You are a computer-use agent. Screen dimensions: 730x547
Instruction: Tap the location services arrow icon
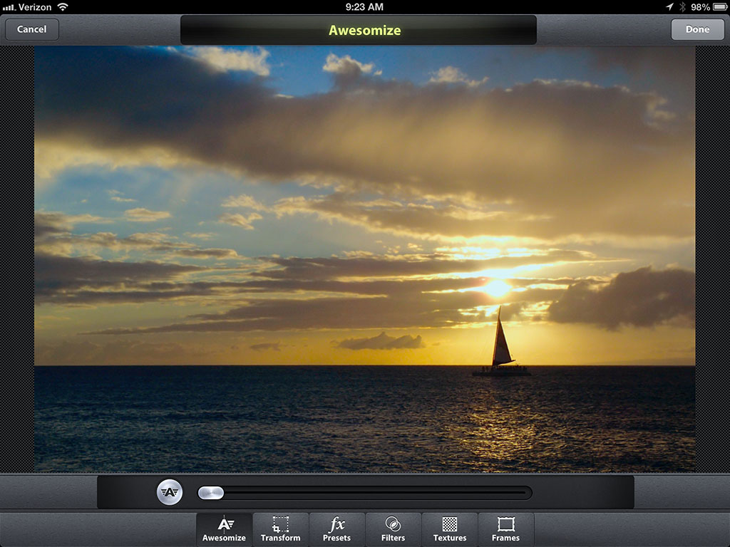(669, 6)
